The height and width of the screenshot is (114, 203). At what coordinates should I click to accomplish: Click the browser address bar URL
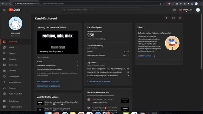40,4
